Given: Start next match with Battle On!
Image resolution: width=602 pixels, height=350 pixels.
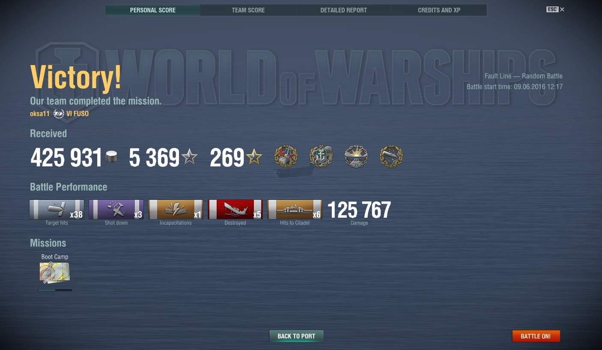Looking at the screenshot, I should tap(536, 336).
